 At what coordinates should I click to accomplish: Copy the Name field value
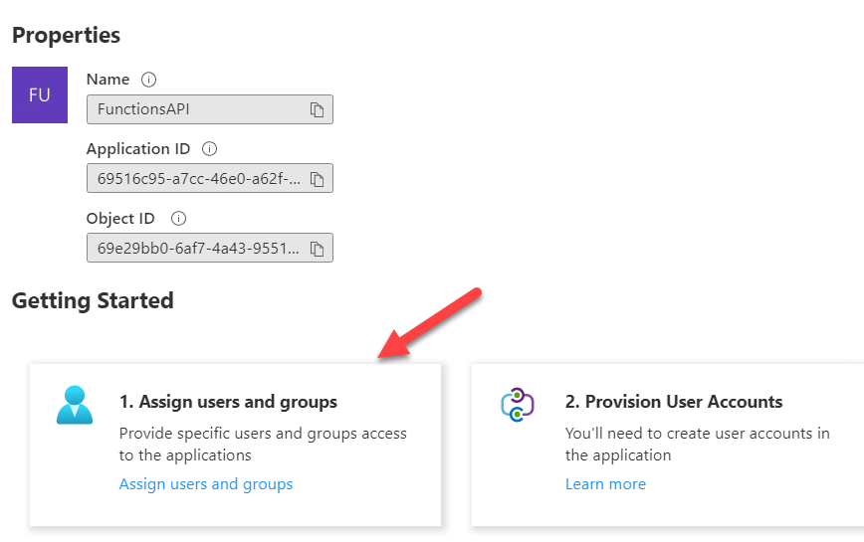click(317, 109)
